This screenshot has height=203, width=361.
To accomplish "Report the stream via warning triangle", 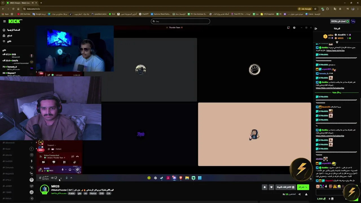I will (x=306, y=194).
